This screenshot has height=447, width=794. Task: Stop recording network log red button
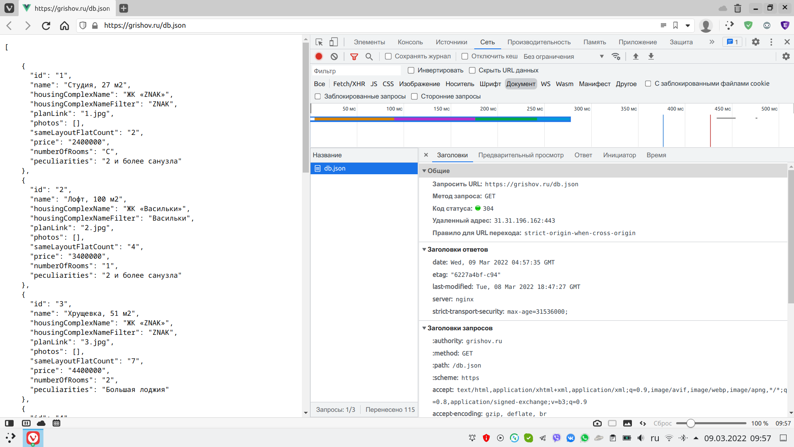pyautogui.click(x=319, y=56)
